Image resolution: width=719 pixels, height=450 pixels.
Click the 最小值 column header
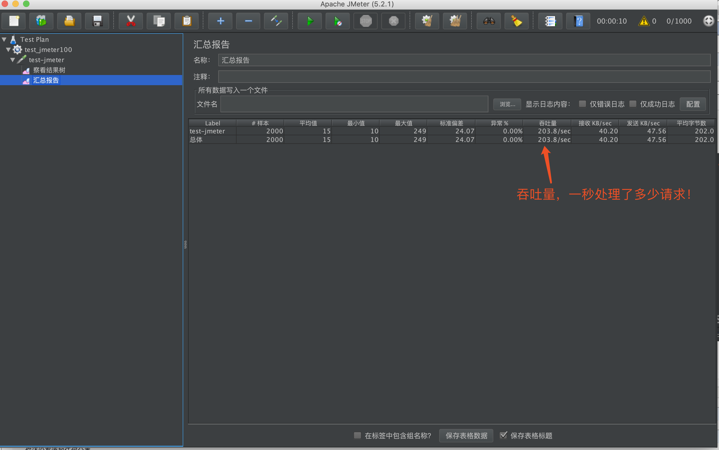(x=356, y=123)
